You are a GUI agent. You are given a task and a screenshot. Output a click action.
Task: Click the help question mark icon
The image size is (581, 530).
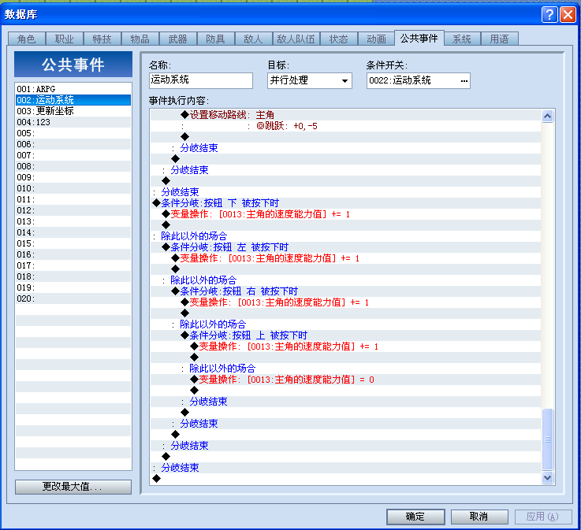pos(549,15)
